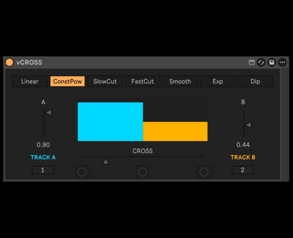Click the center circle below CROSS slider
The image size is (293, 238).
(143, 172)
